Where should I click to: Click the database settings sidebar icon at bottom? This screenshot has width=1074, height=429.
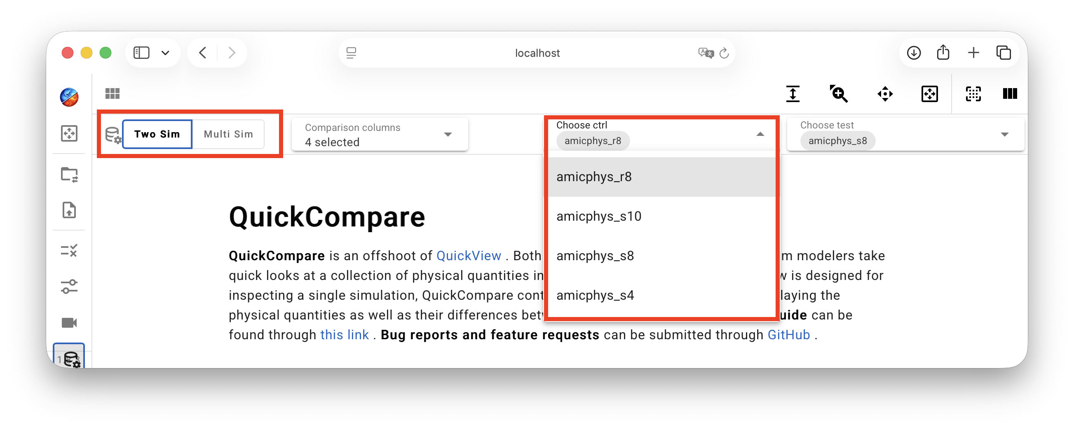(x=69, y=357)
